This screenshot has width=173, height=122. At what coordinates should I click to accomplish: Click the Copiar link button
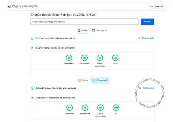[157, 6]
